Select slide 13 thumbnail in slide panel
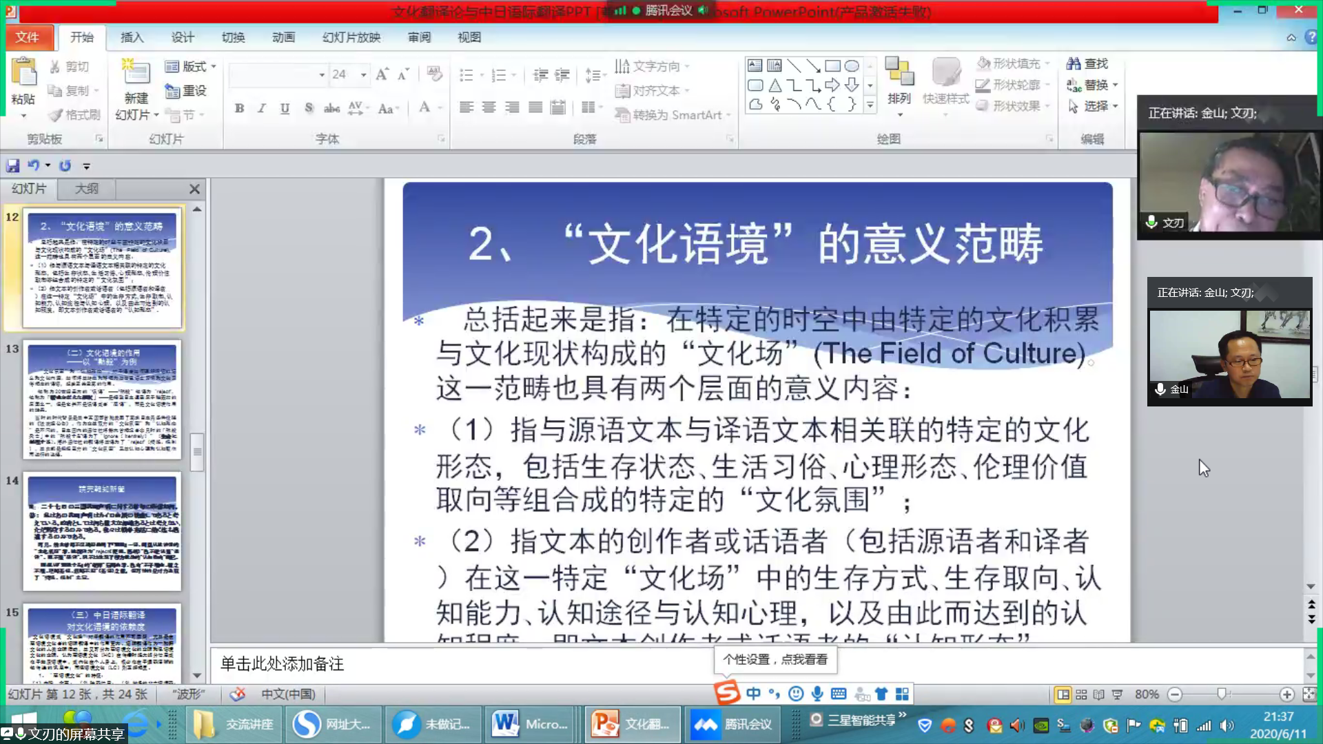This screenshot has height=744, width=1323. click(x=102, y=400)
